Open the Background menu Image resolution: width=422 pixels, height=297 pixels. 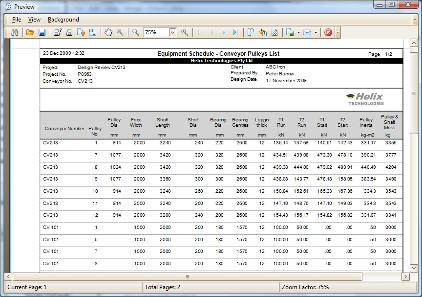click(63, 20)
